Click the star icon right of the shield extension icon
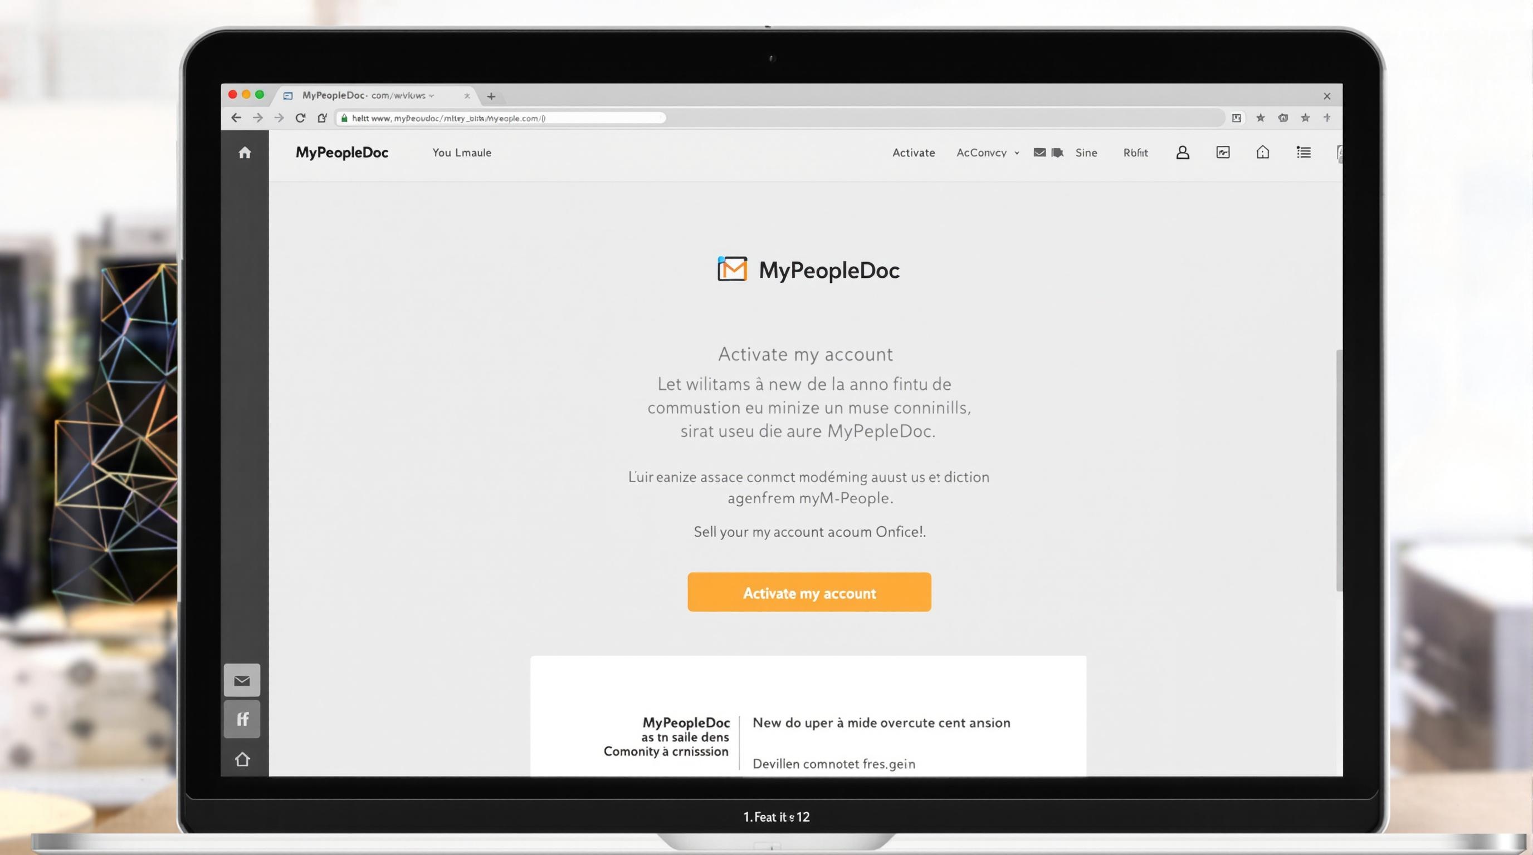 1305,117
